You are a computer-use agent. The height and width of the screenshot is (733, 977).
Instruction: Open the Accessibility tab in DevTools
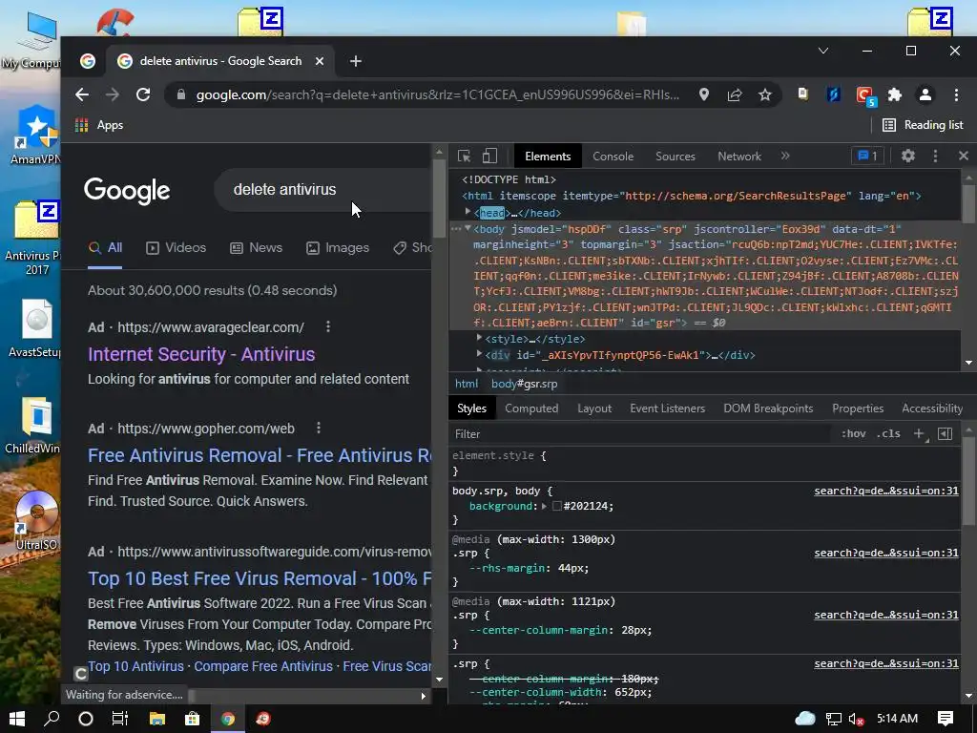tap(932, 408)
